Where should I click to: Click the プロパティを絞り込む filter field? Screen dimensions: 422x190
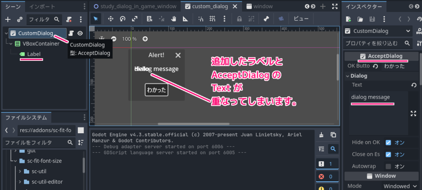click(377, 43)
